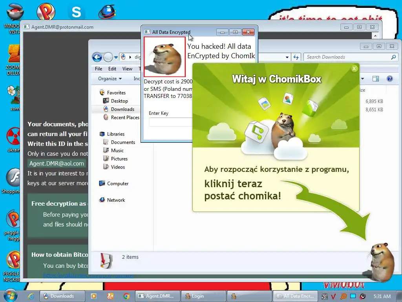Open the Music library

coord(113,151)
